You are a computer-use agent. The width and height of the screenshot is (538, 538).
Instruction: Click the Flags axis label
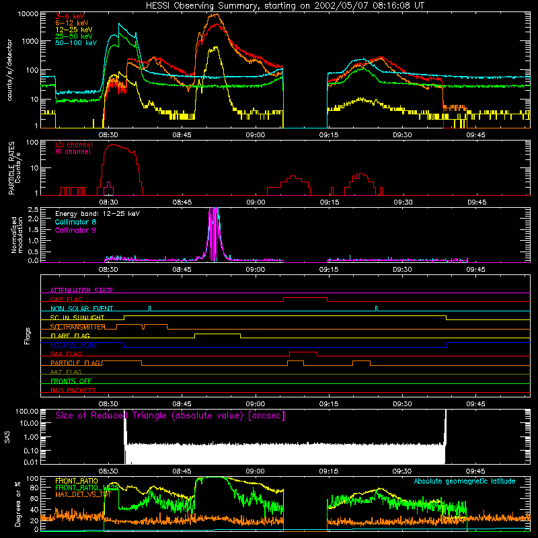28,336
